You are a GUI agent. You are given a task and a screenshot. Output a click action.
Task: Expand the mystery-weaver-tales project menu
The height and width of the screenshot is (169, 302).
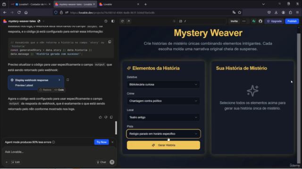click(44, 21)
